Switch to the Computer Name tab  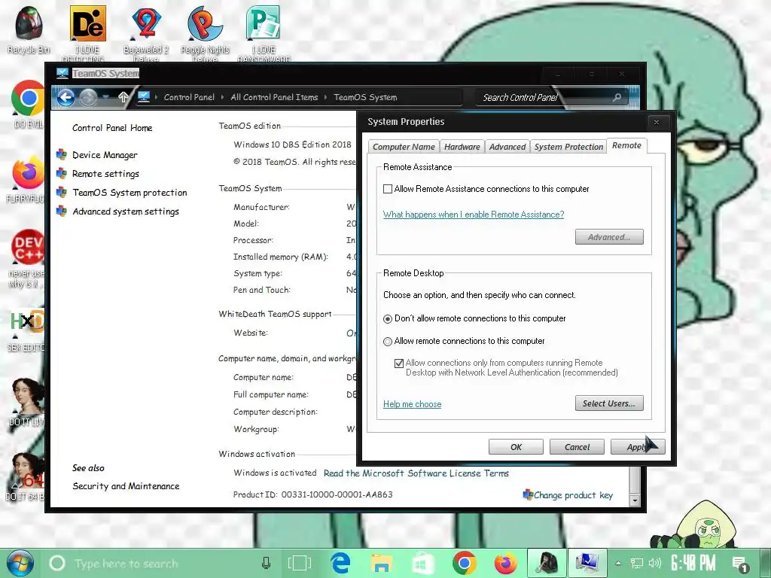(x=404, y=147)
